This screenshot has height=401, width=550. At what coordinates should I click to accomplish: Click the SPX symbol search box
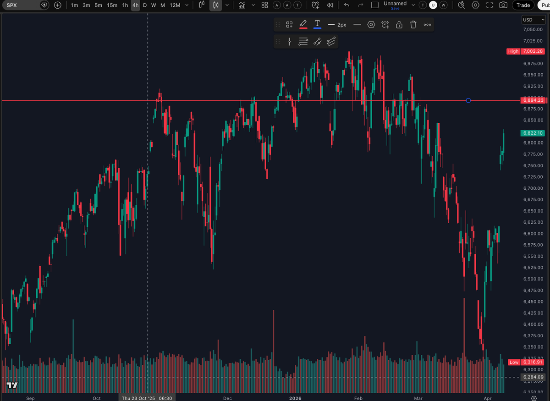tap(25, 5)
